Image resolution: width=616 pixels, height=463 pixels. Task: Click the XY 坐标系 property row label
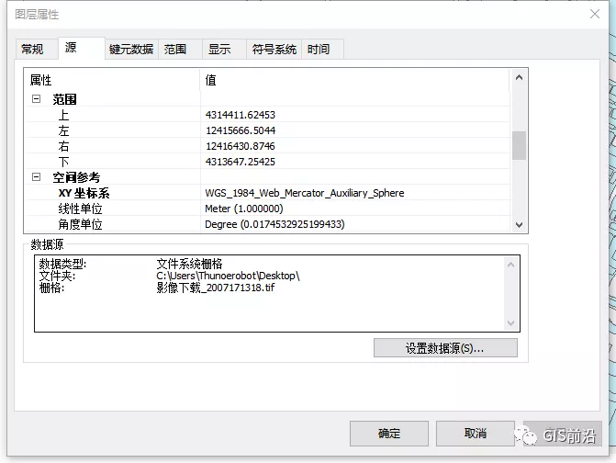(x=84, y=193)
